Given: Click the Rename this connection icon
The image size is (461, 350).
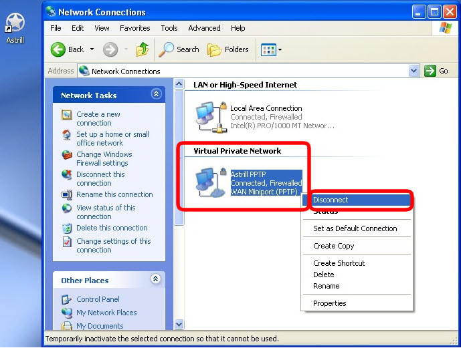Looking at the screenshot, I should point(67,194).
